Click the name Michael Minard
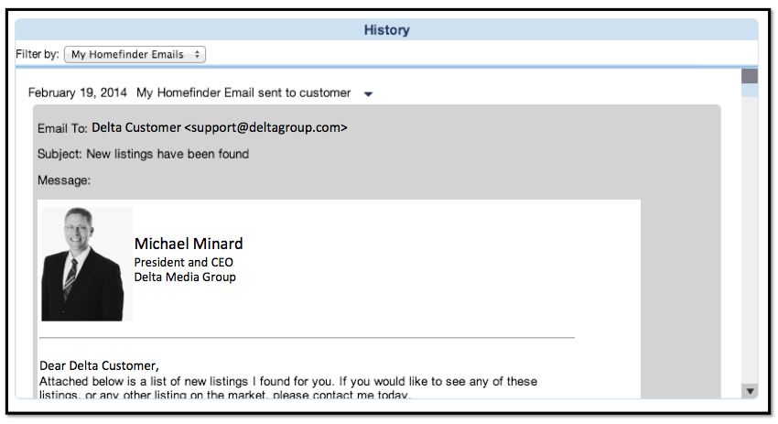 pyautogui.click(x=189, y=244)
